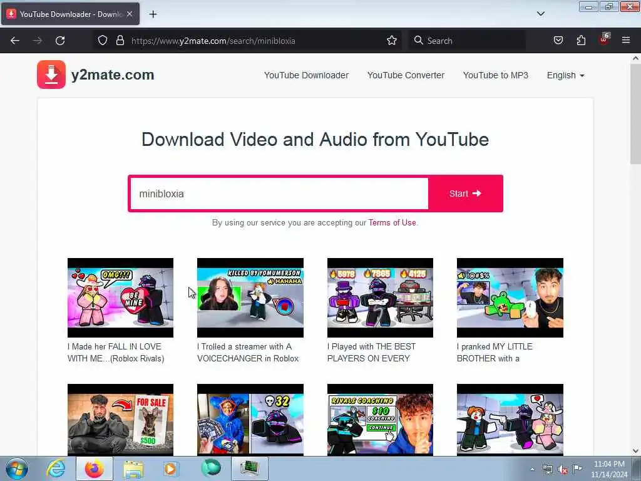
Task: Open YouTube Downloader nav link
Action: pyautogui.click(x=306, y=75)
